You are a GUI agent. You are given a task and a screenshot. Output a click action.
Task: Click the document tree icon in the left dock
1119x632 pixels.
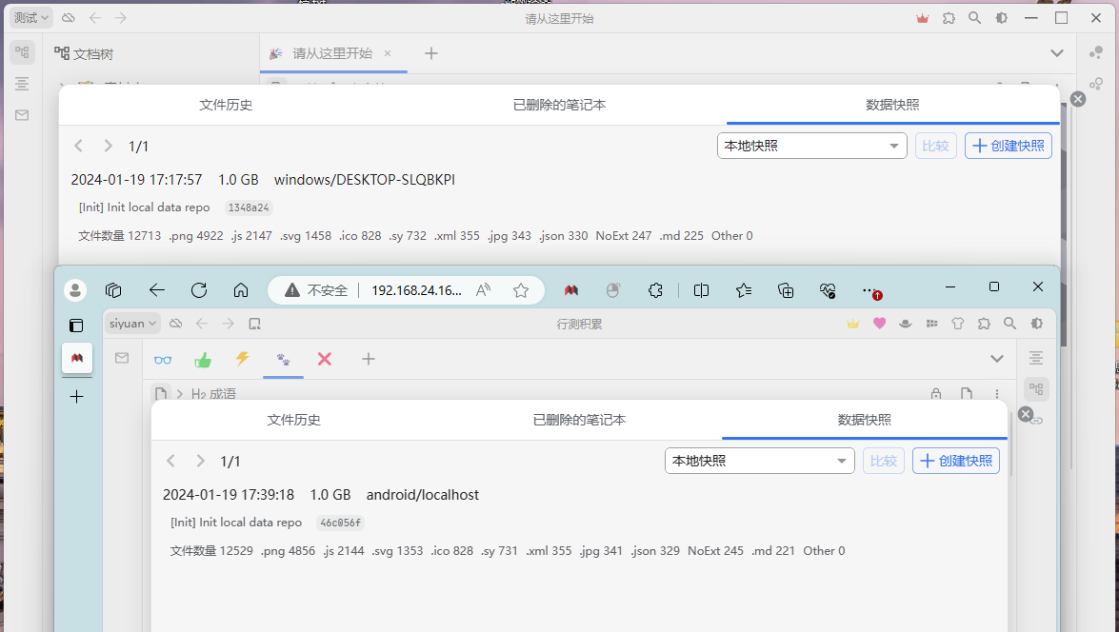point(22,53)
